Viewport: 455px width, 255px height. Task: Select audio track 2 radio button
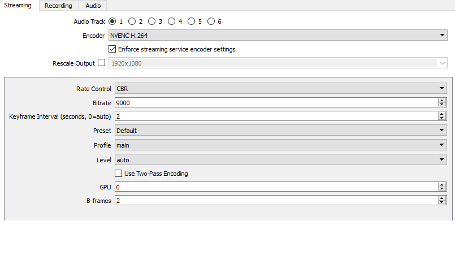click(132, 21)
